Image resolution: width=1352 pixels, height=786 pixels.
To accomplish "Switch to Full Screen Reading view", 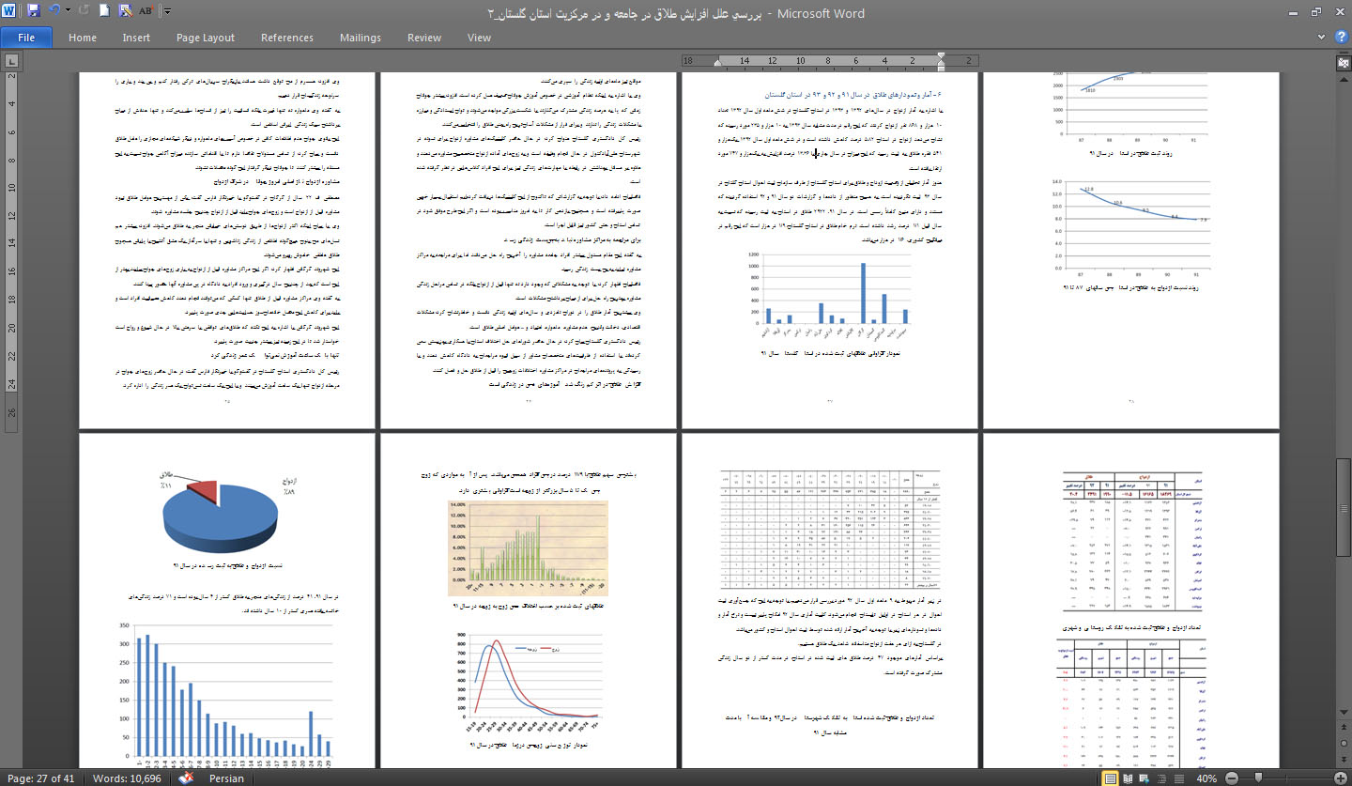I will coord(1129,778).
